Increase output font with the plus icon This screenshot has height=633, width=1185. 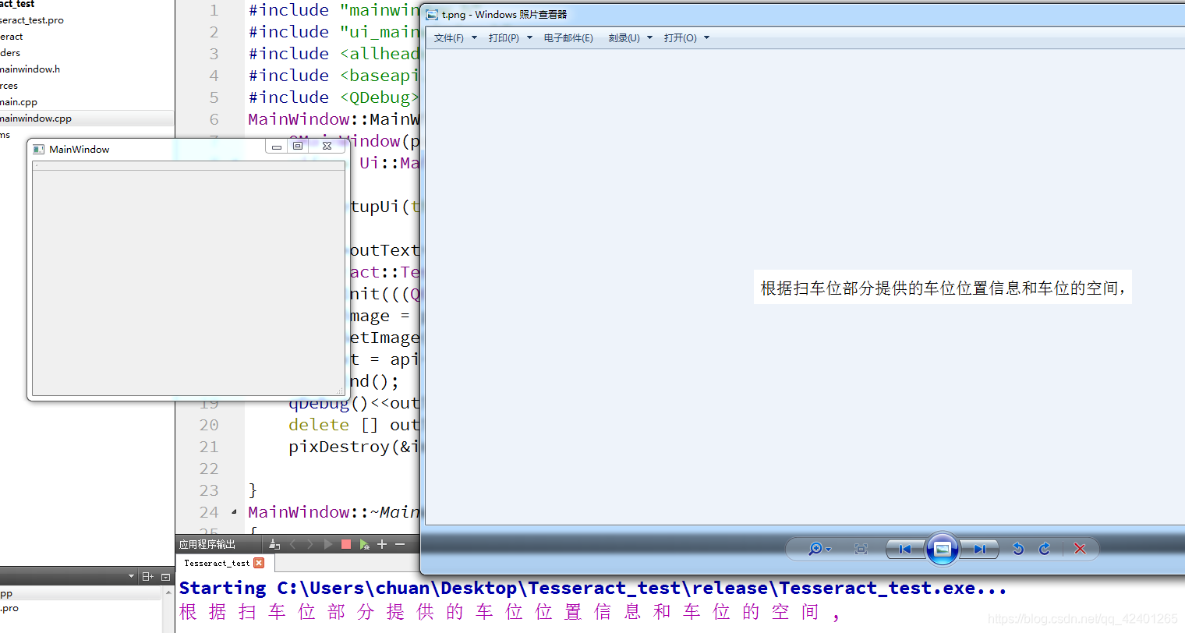[x=382, y=544]
